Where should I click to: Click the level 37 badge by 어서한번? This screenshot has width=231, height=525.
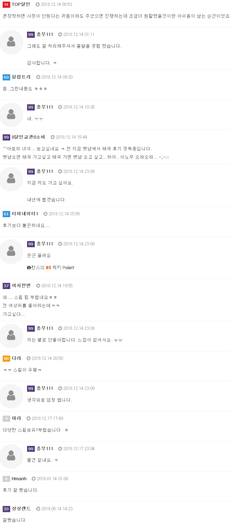[x=6, y=286]
